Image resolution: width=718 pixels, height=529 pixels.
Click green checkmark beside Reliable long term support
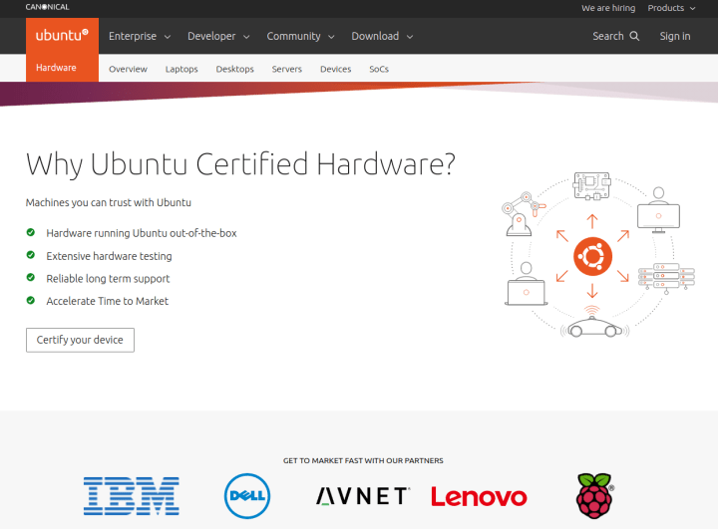point(31,277)
